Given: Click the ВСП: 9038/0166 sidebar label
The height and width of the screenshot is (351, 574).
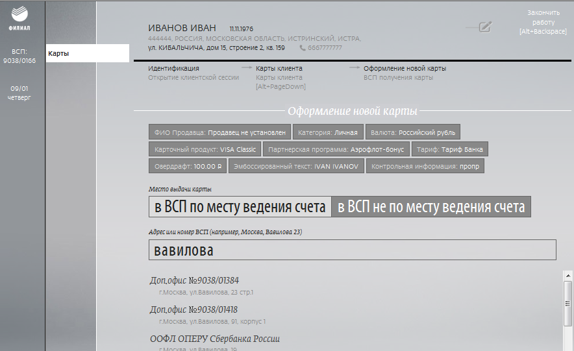Looking at the screenshot, I should [x=19, y=56].
